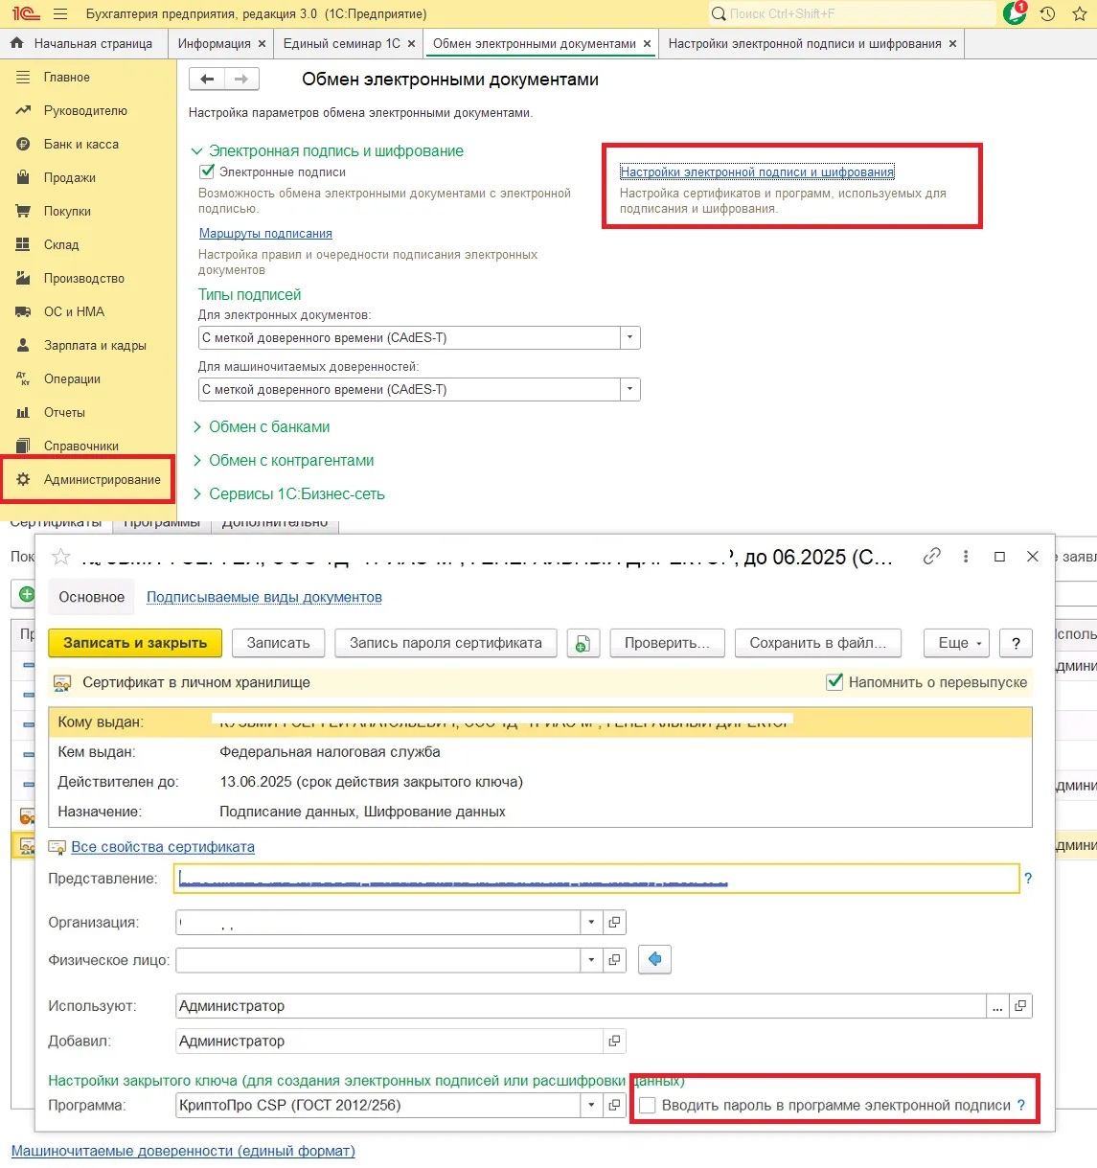This screenshot has width=1097, height=1168.
Task: Switch to Единый семинар 1С tab
Action: pos(342,44)
